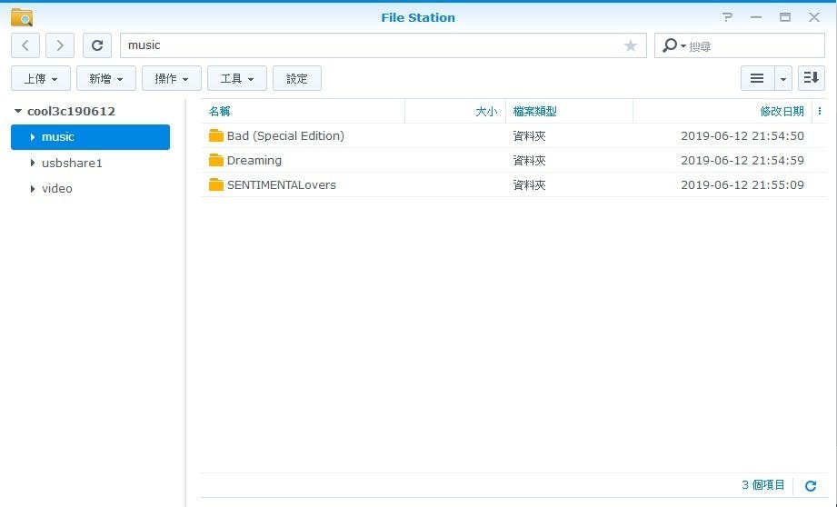Select music in the folder tree

click(x=90, y=137)
